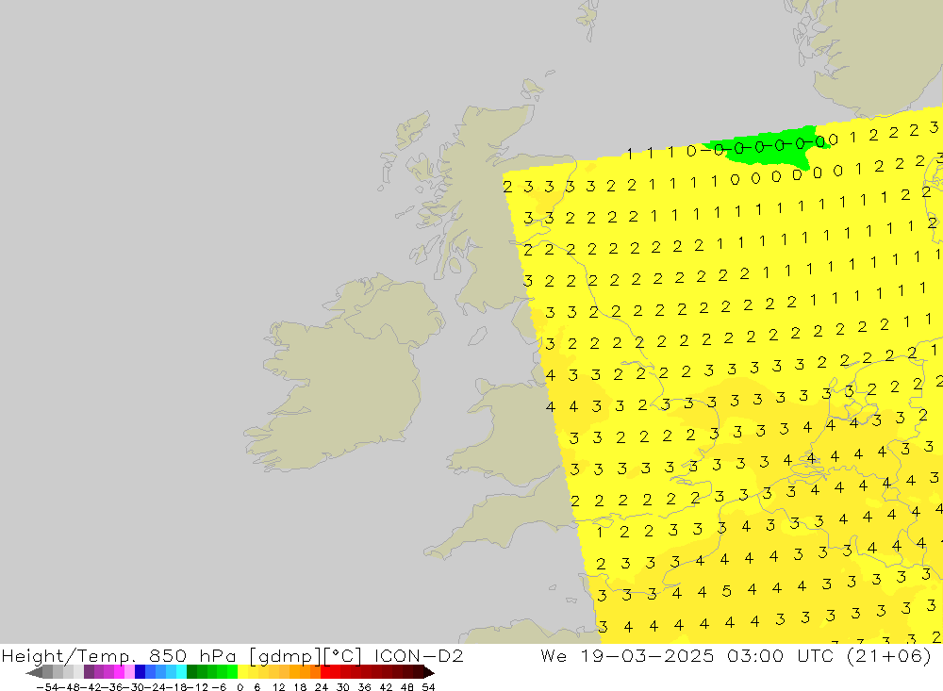Click the '18' legend label

(x=300, y=687)
